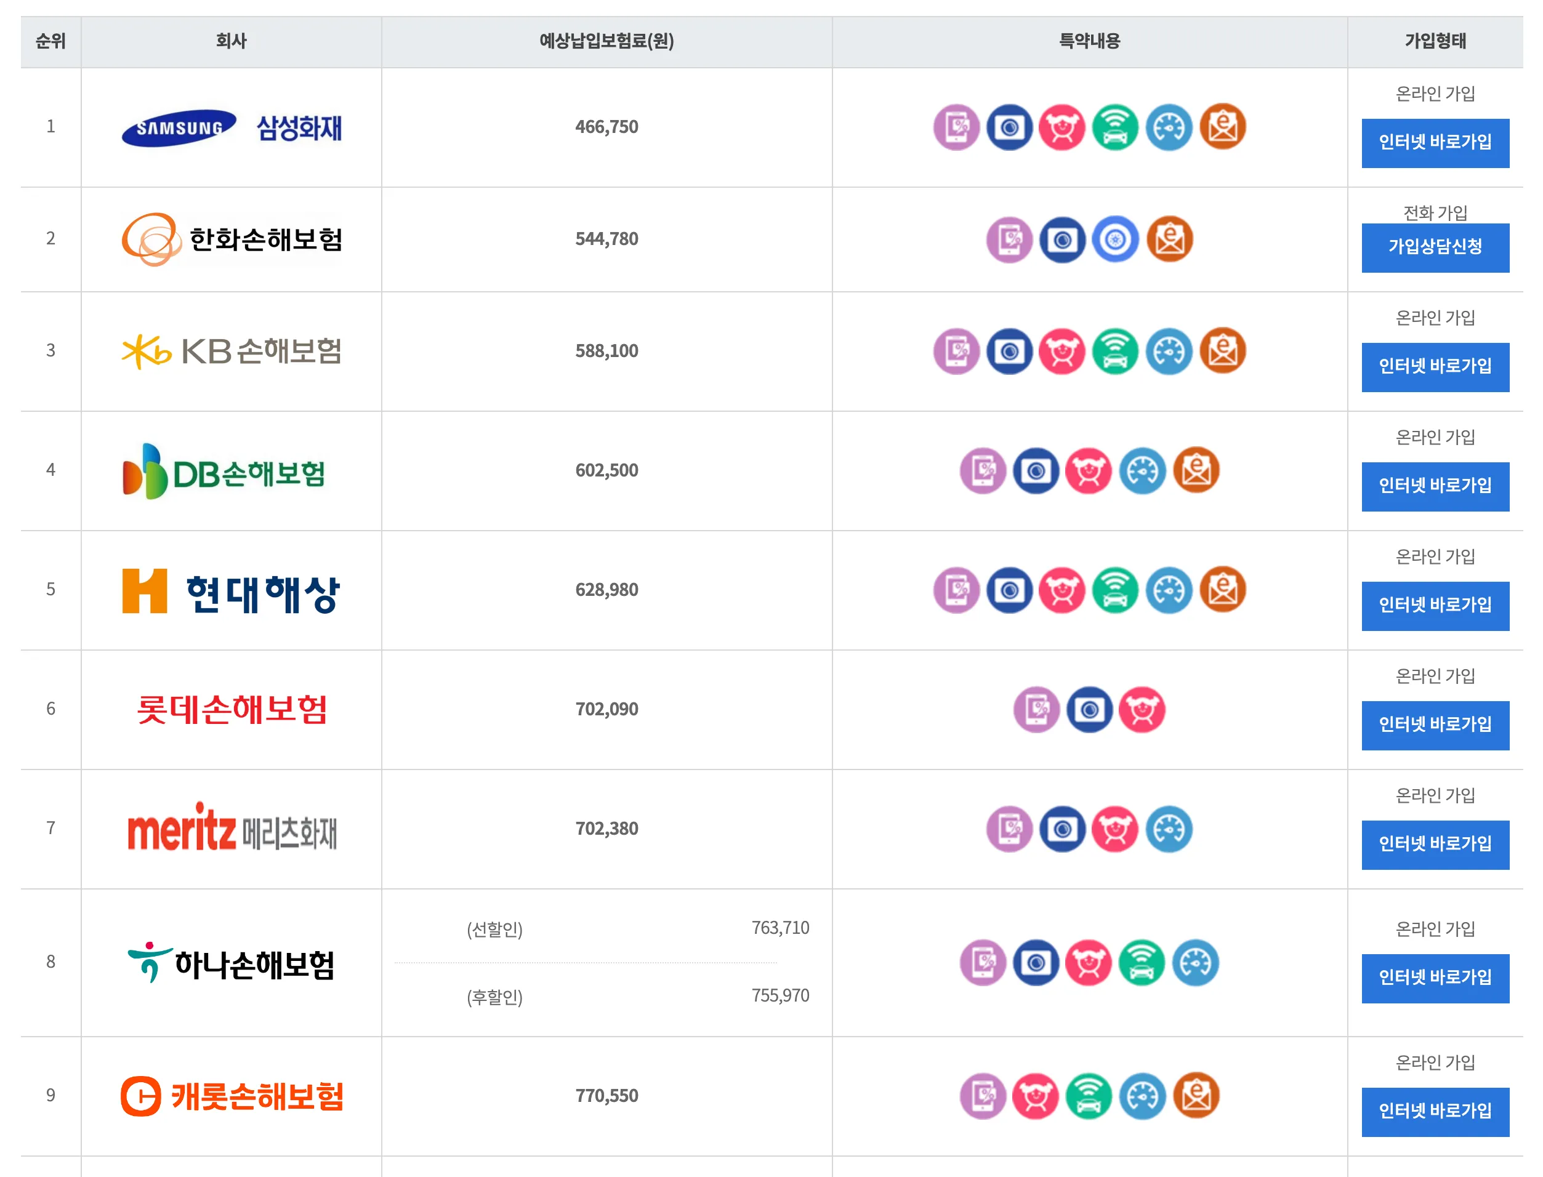The image size is (1543, 1177).
Task: Click 인터넷 바로가입 in the 캐롯손해보험 row
Action: 1435,1112
